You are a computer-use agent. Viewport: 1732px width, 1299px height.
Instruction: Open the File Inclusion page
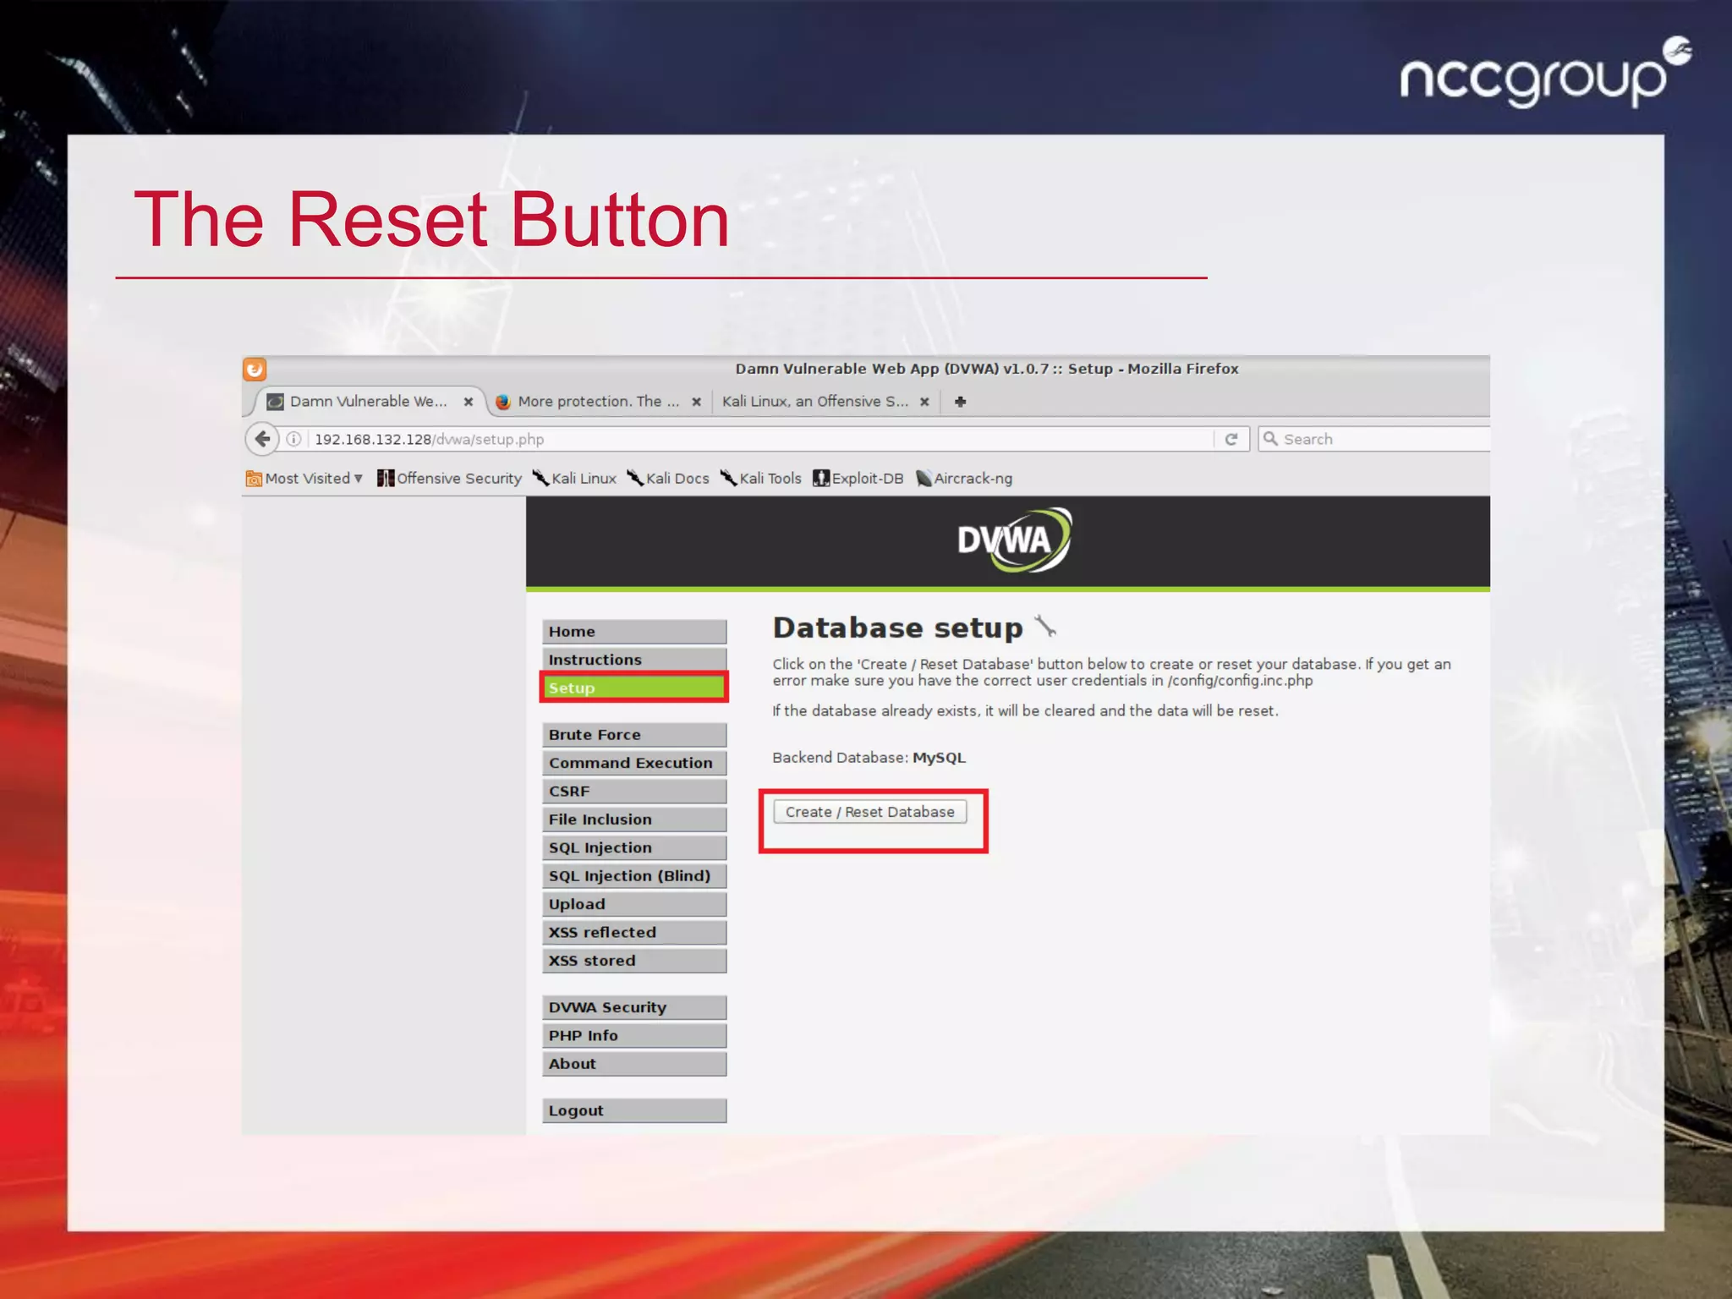pos(634,819)
